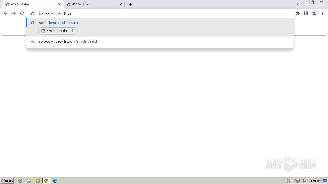Viewport: 328px width, 184px height.
Task: Choose the soft-download-files.ru Google Search suggestion
Action: point(160,41)
